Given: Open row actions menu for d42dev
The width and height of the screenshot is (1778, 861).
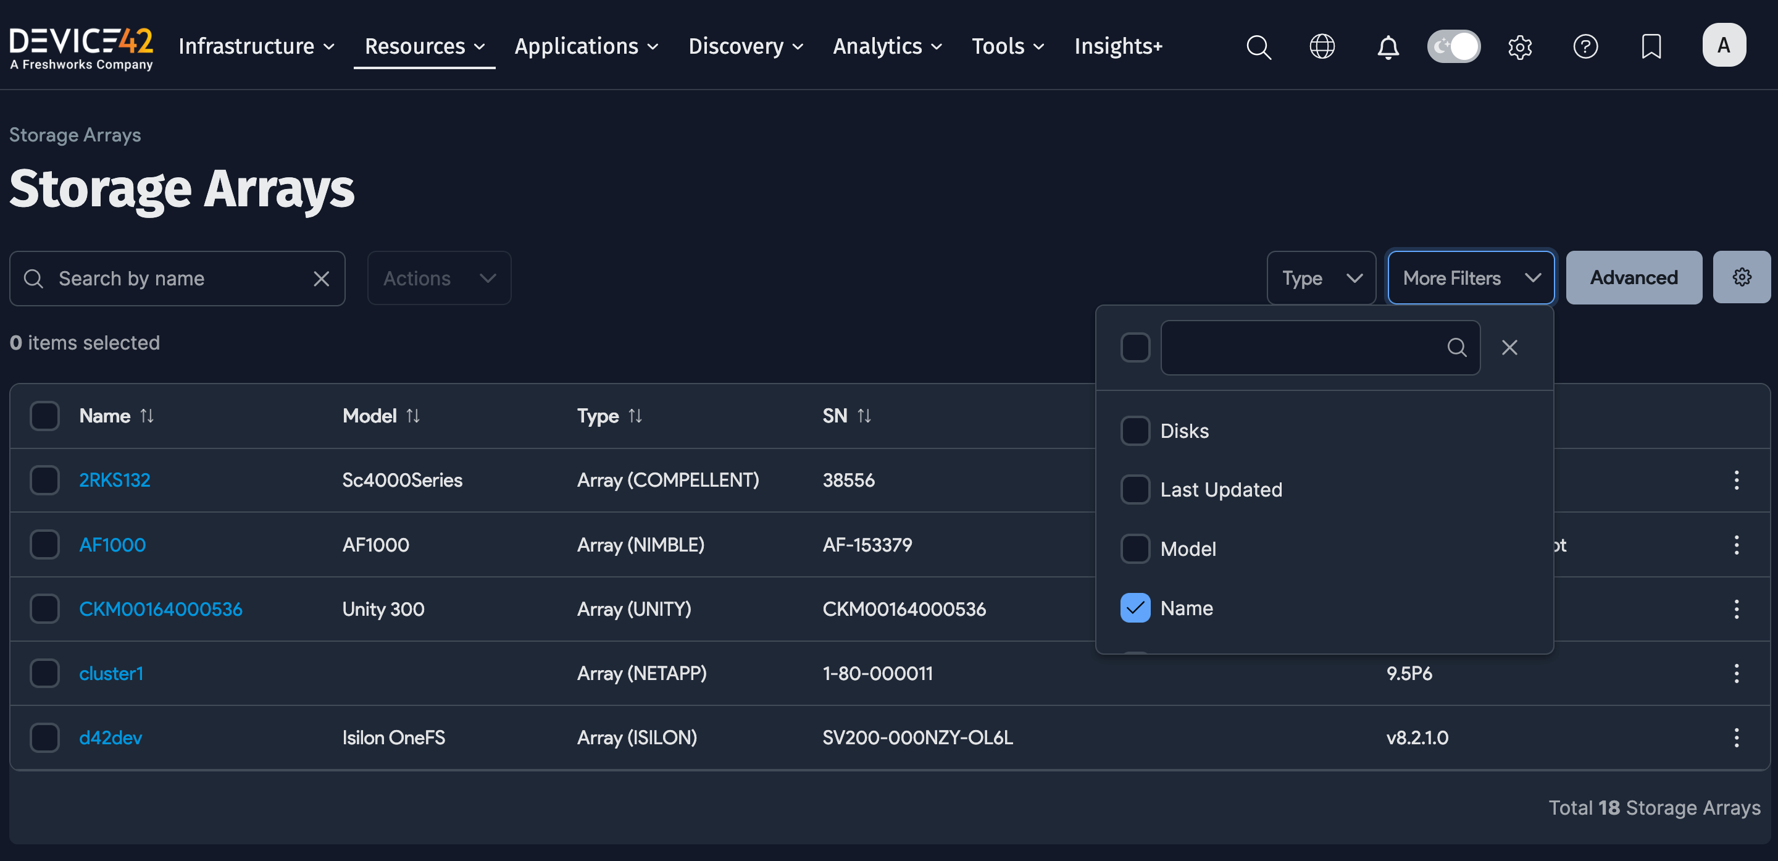Looking at the screenshot, I should [x=1737, y=737].
